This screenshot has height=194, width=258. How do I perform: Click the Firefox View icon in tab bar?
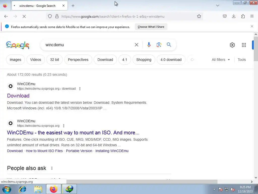5,6
